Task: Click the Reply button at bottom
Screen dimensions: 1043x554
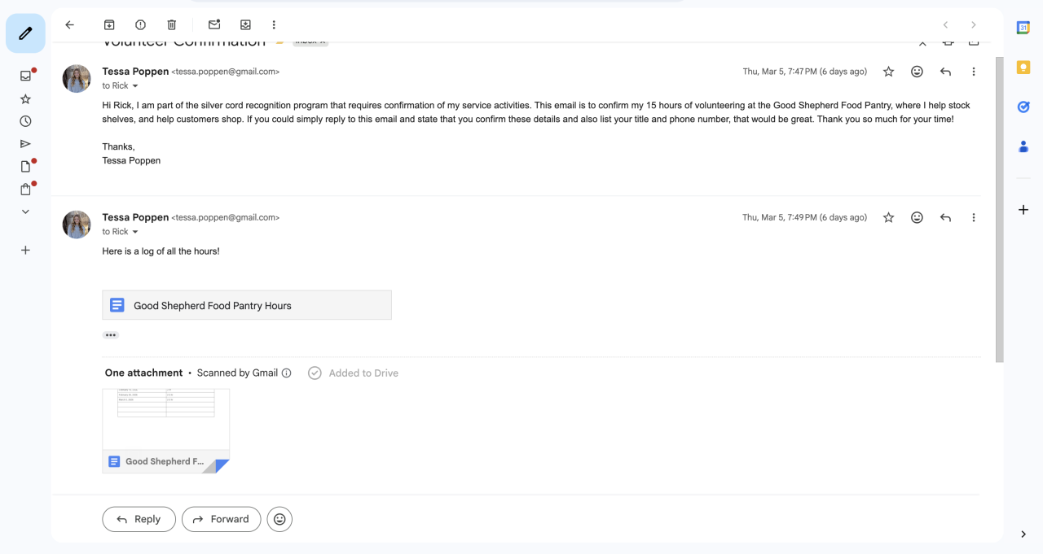Action: click(139, 519)
